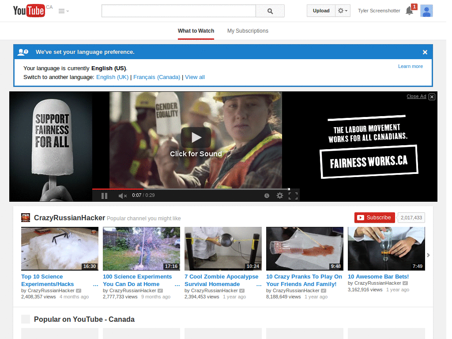Unmute the video speaker icon
452x339 pixels.
pyautogui.click(x=123, y=196)
